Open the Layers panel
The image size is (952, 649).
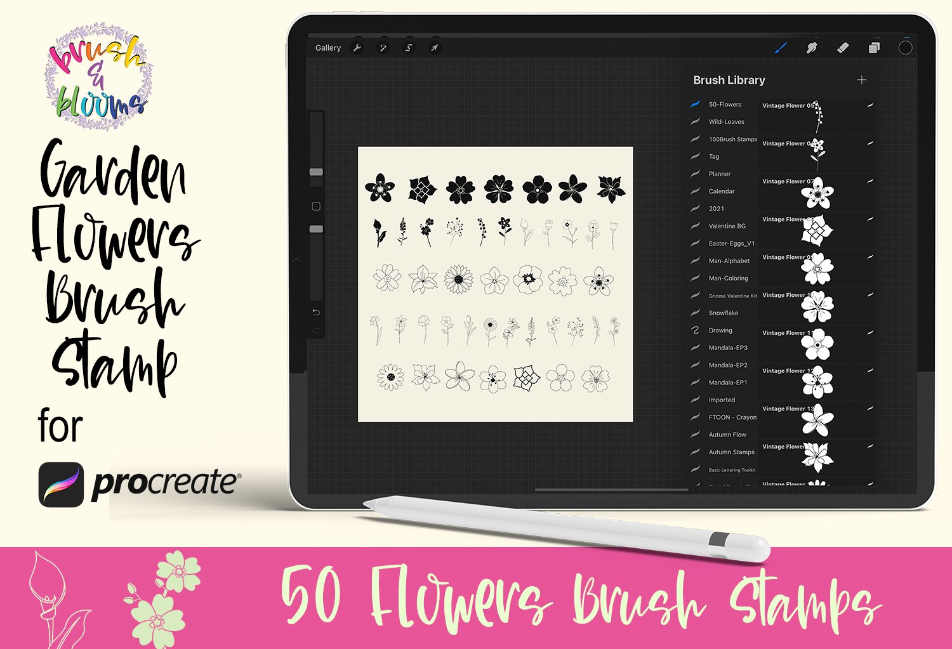[875, 47]
